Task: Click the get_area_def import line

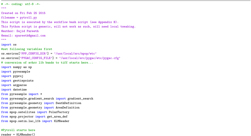Action: pyautogui.click(x=34, y=116)
